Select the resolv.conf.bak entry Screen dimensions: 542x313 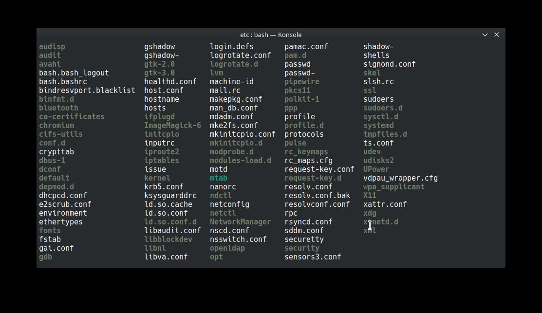[318, 196]
